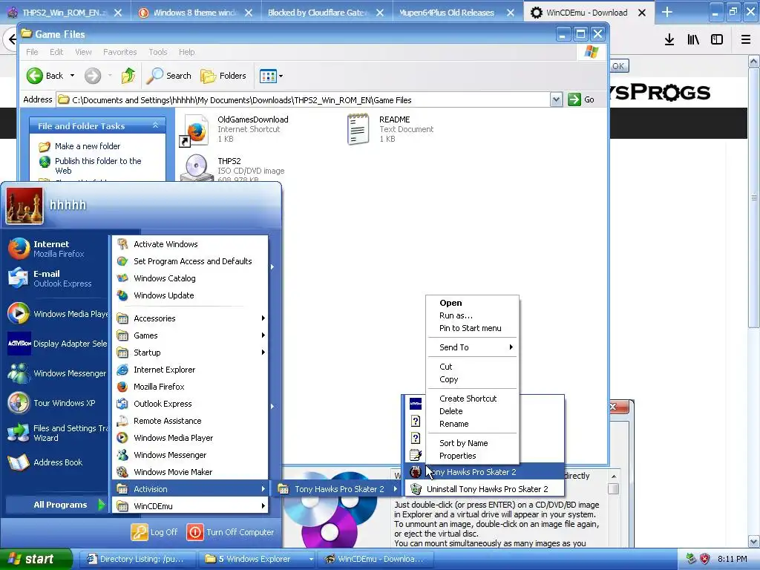Image resolution: width=760 pixels, height=570 pixels.
Task: Open the Views dropdown in Explorer toolbar
Action: [x=272, y=76]
